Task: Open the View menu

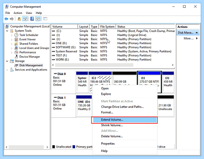Action: (29, 13)
